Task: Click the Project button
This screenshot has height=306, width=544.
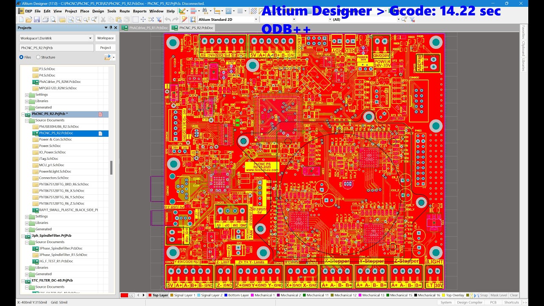Action: tap(105, 48)
